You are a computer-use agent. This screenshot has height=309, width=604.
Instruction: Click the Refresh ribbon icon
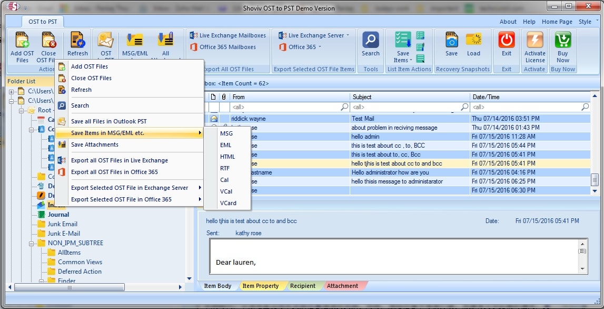77,40
